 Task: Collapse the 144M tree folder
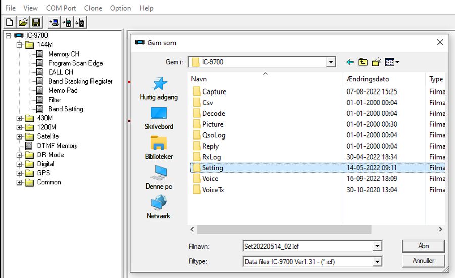19,44
